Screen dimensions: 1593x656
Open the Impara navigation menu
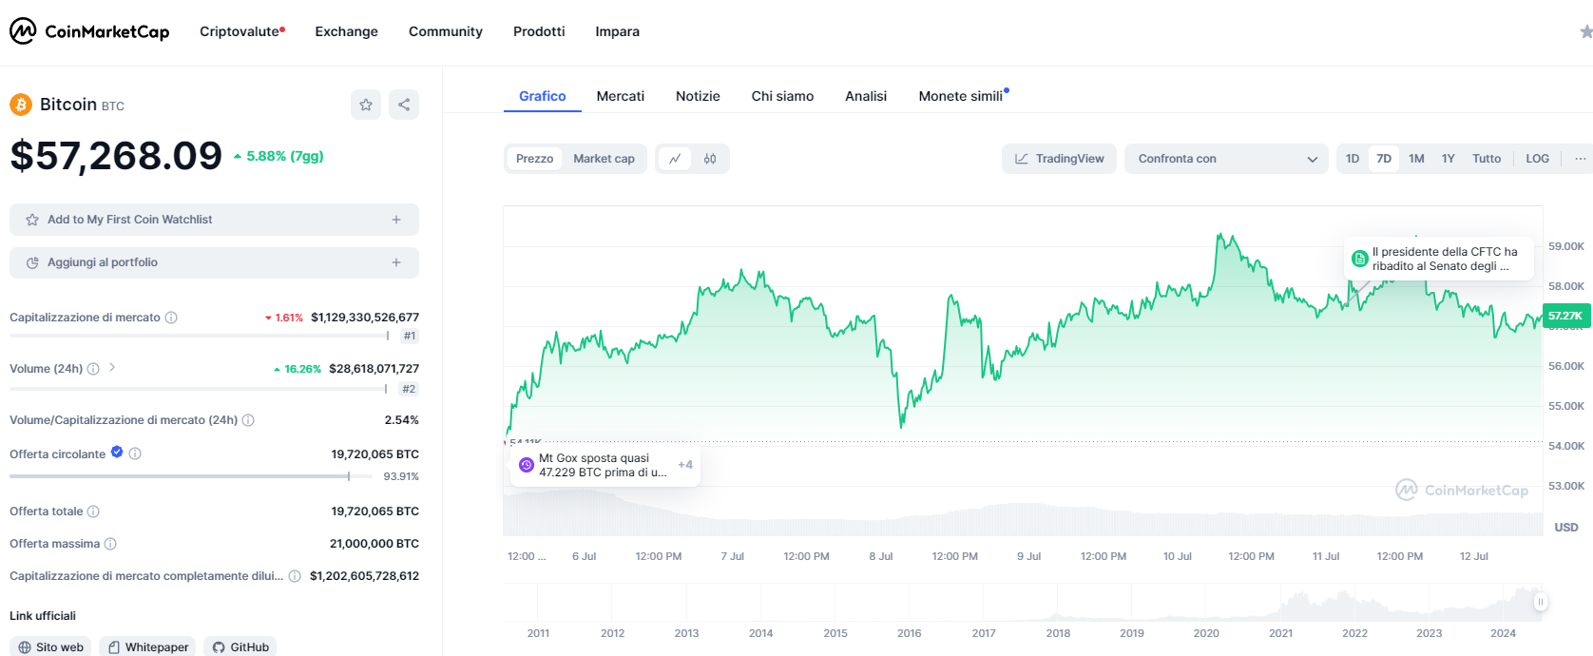coord(618,31)
